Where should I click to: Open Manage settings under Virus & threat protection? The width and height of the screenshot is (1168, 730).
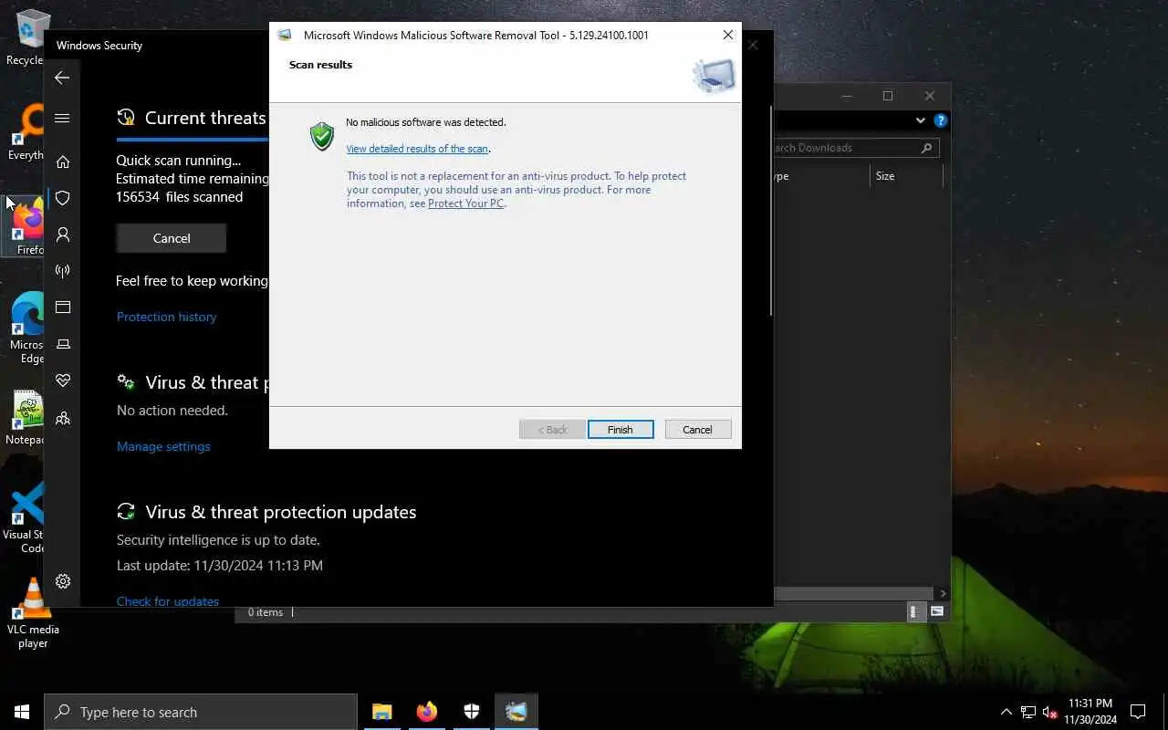click(163, 446)
